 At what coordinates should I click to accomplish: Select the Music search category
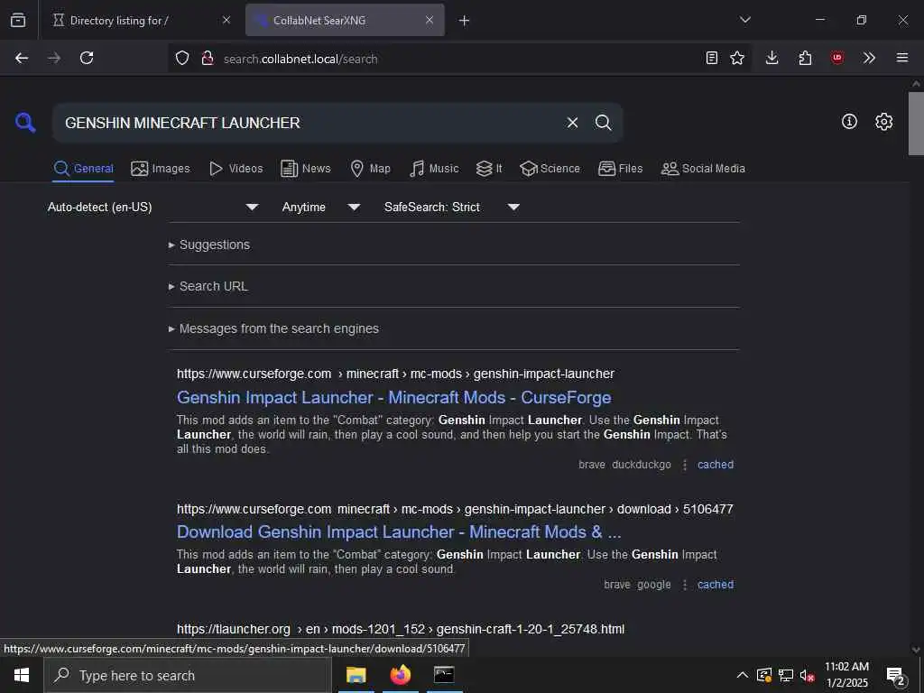(x=434, y=169)
